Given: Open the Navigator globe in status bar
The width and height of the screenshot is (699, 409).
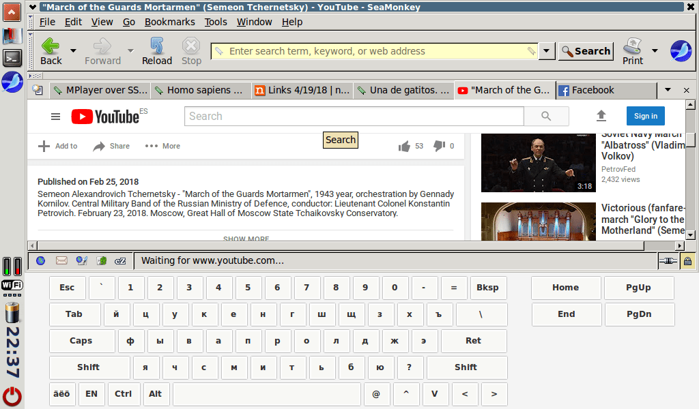Looking at the screenshot, I should pyautogui.click(x=40, y=261).
